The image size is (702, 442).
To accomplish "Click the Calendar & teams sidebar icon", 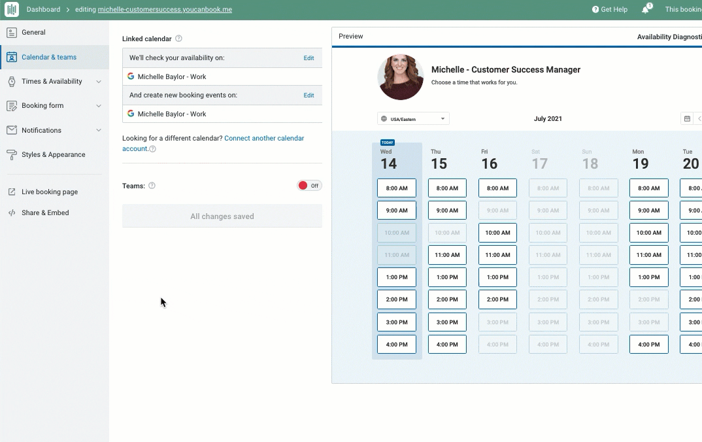I will coord(12,57).
